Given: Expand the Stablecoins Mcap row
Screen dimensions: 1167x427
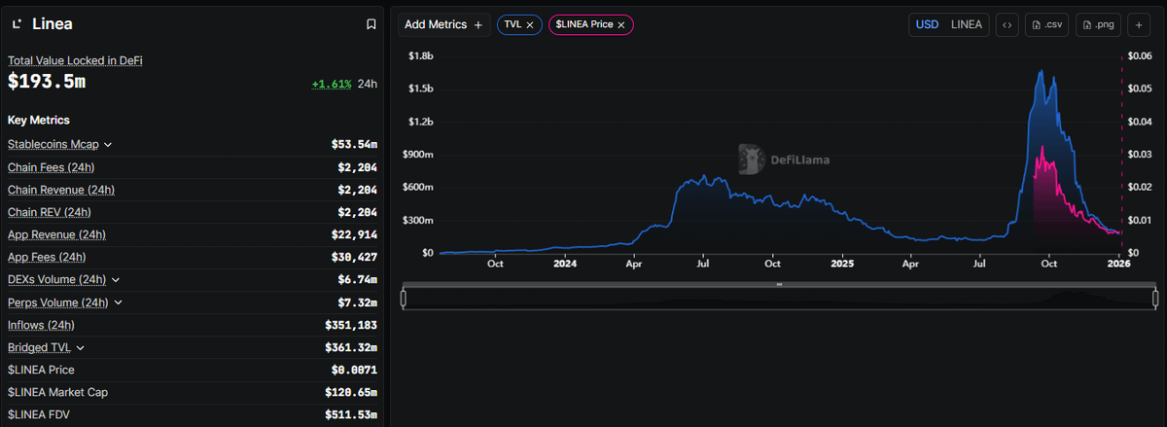Looking at the screenshot, I should pos(108,145).
